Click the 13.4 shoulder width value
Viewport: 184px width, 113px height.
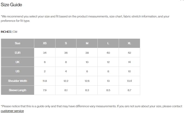click(129, 81)
